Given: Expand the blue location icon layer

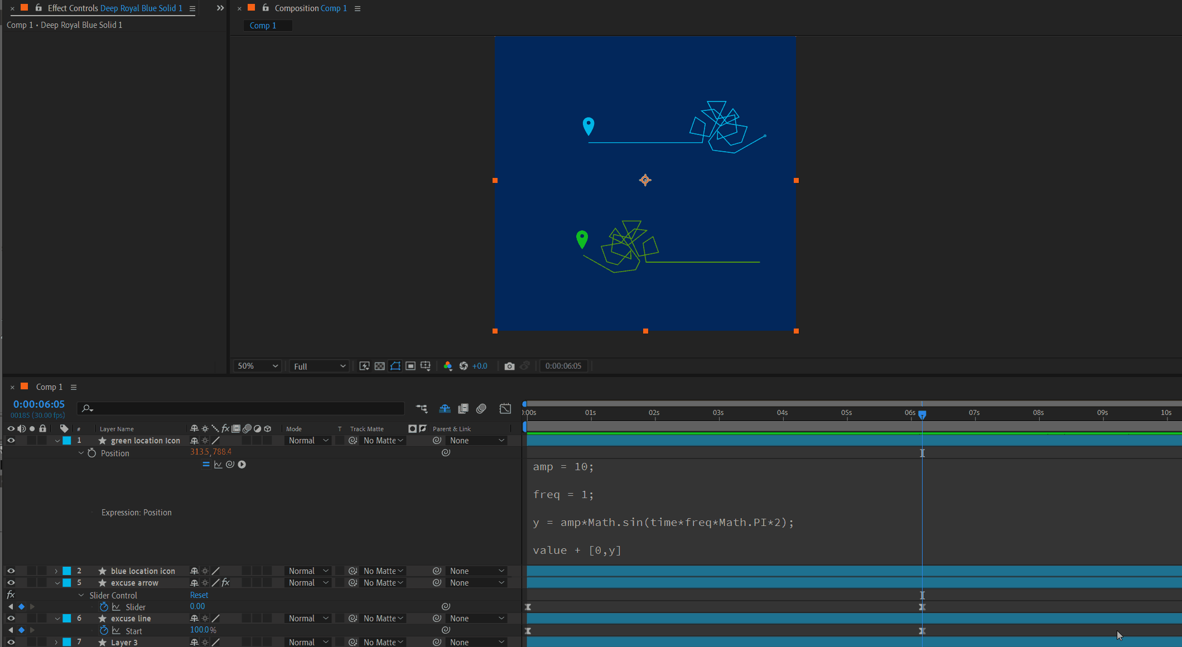Looking at the screenshot, I should pyautogui.click(x=56, y=571).
